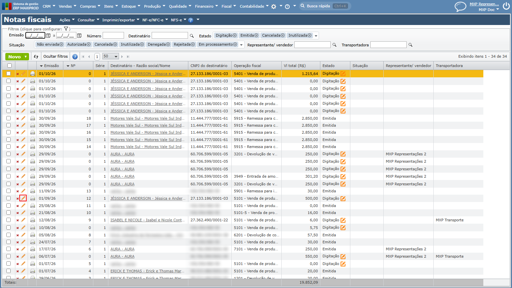Toggle the select-all checkbox in table header
The width and height of the screenshot is (512, 288).
point(9,66)
